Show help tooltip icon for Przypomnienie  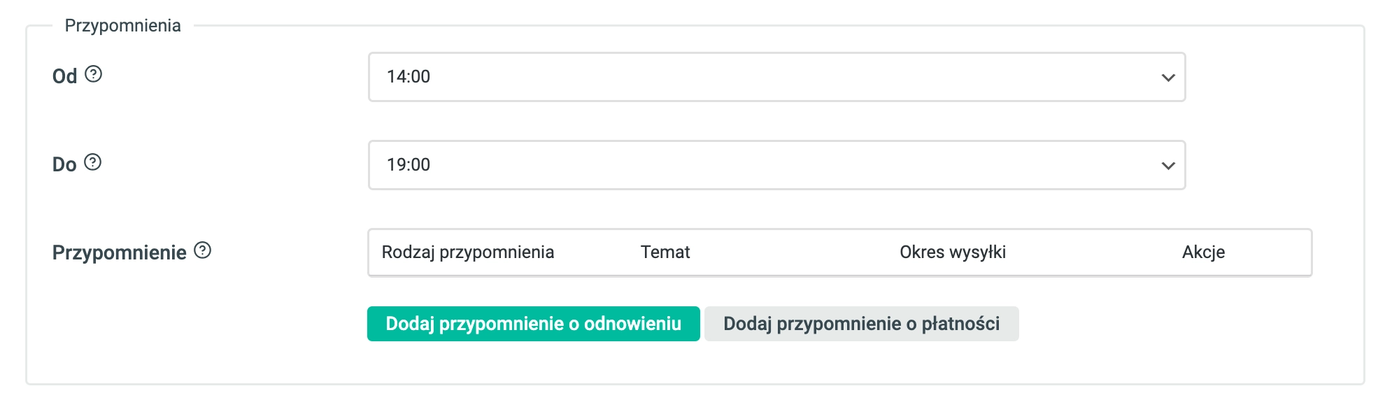coord(202,250)
